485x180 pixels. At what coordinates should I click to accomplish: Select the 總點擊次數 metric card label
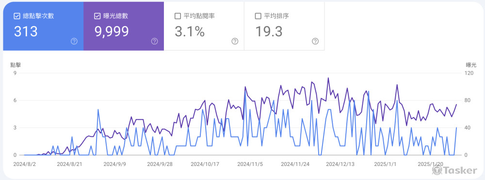[38, 16]
